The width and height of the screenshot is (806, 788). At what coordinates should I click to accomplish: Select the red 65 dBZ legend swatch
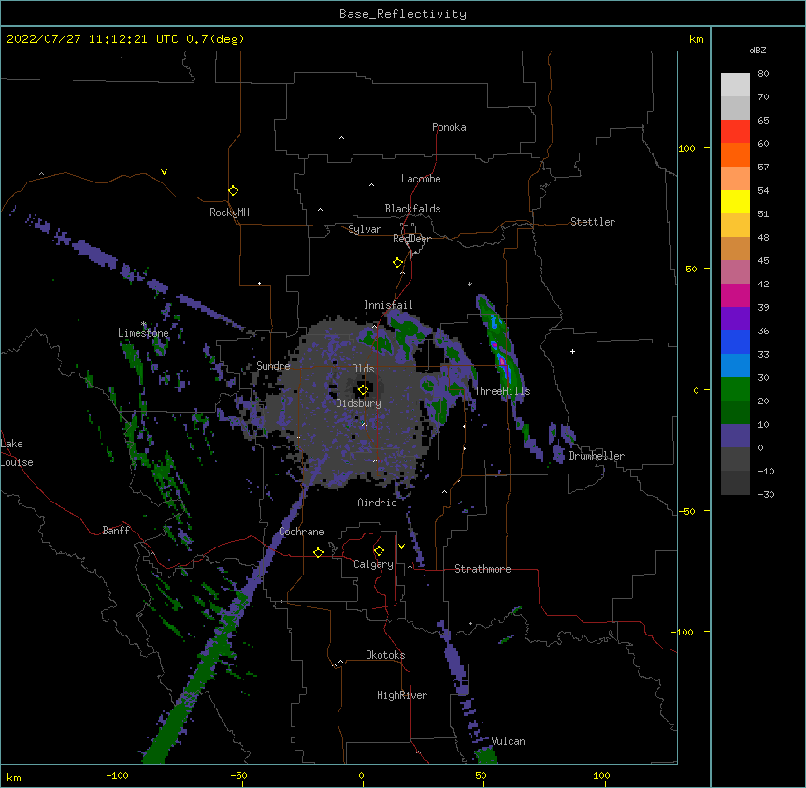pyautogui.click(x=735, y=131)
